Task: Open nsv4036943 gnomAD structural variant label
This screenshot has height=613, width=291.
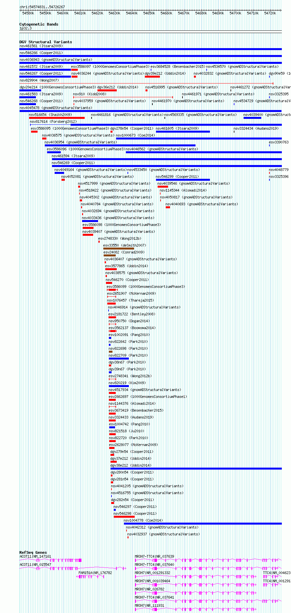Action: pos(56,60)
